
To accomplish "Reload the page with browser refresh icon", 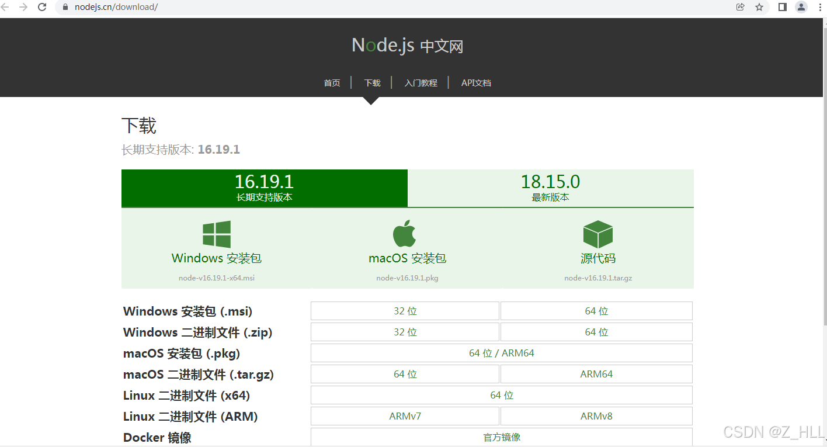I will click(x=42, y=7).
